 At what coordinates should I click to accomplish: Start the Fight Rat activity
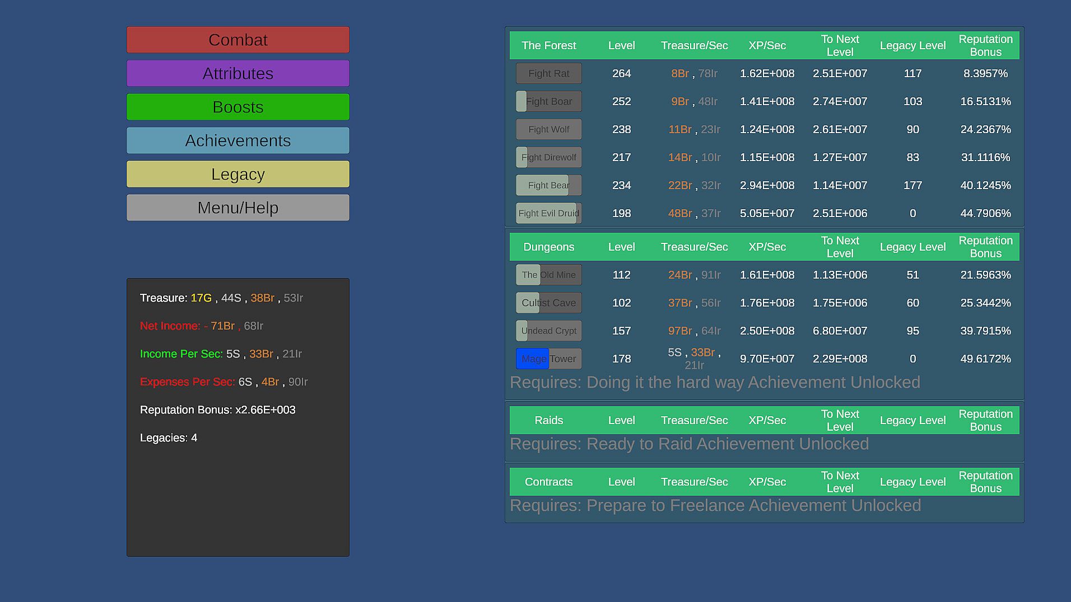click(x=548, y=73)
